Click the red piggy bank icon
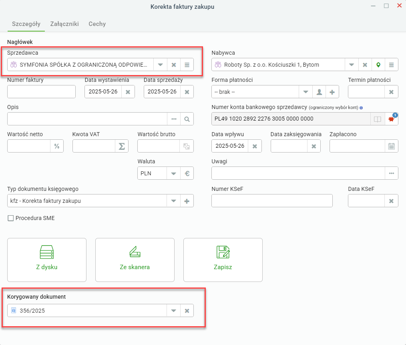Screen dimensions: 406x345 tap(391, 119)
